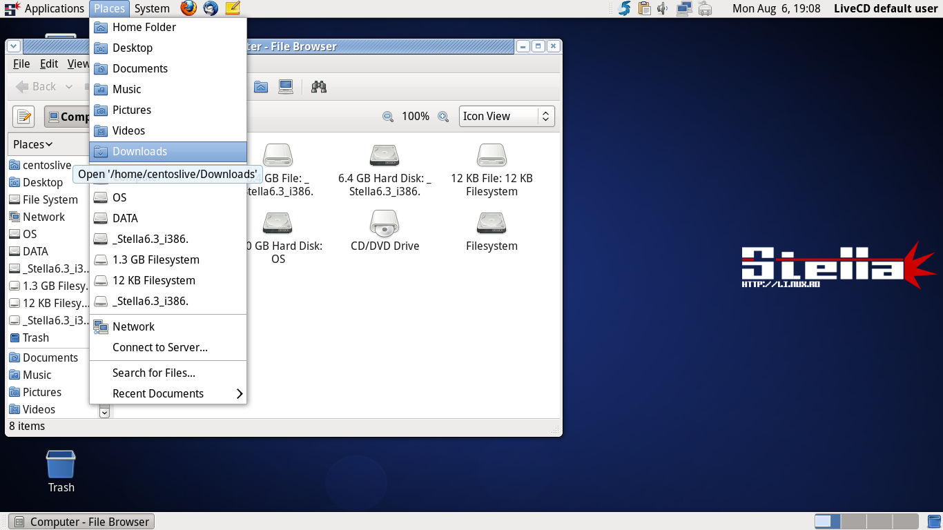Toggle the text location edit button

(x=23, y=117)
